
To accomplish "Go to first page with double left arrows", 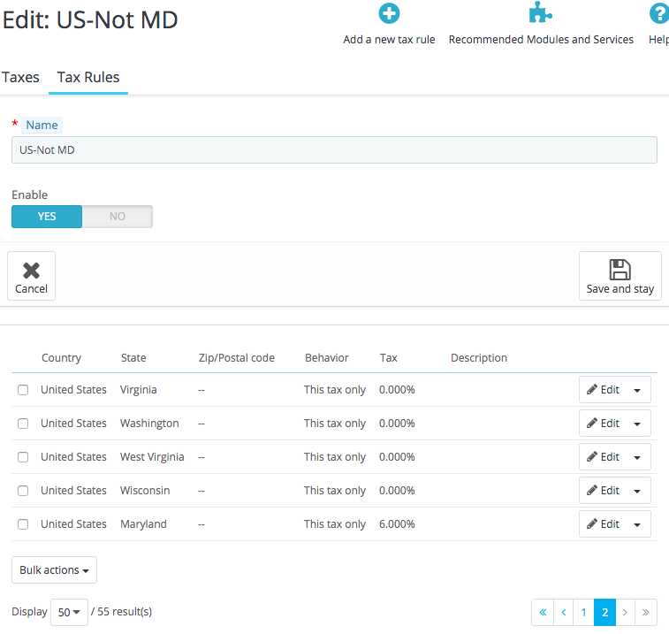I will point(543,612).
